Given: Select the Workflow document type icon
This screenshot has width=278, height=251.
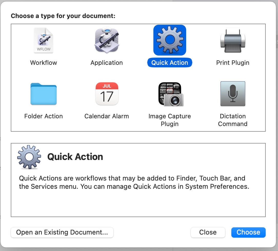Looking at the screenshot, I should 43,40.
